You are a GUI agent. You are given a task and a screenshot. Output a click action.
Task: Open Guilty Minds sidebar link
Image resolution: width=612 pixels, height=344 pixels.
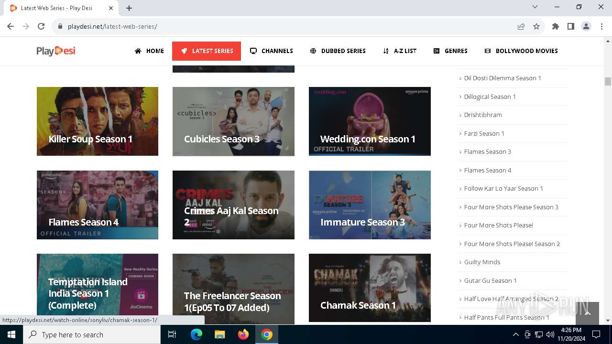(482, 262)
